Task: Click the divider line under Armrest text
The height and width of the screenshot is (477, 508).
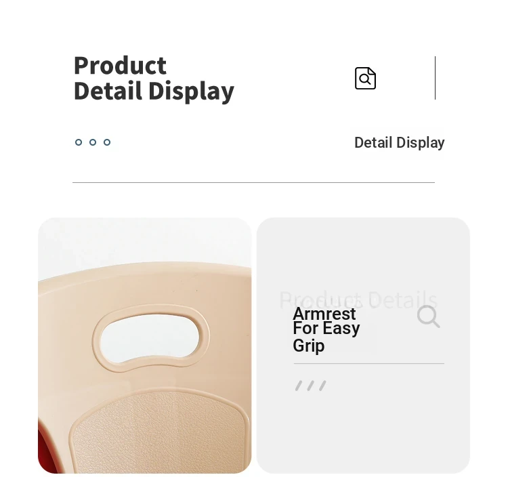Action: 369,364
